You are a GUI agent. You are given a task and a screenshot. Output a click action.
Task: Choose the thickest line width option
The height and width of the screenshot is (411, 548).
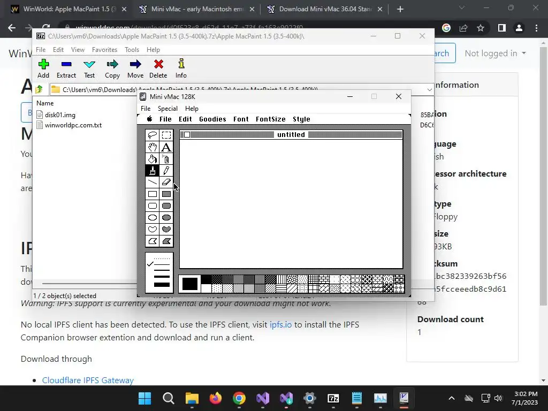(x=162, y=285)
